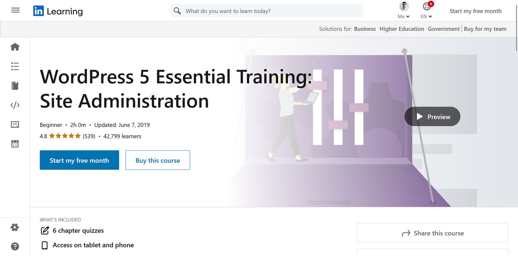Expand the Me profile dropdown

coord(404,11)
